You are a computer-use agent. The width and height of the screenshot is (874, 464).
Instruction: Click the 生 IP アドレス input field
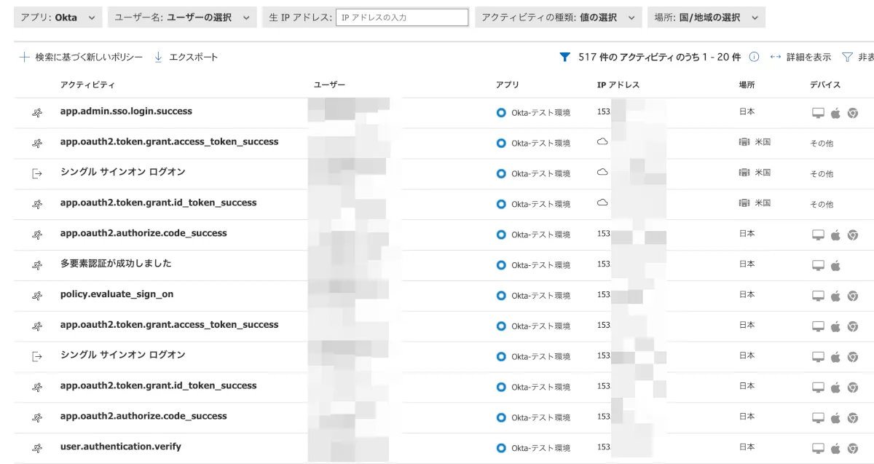(x=401, y=17)
